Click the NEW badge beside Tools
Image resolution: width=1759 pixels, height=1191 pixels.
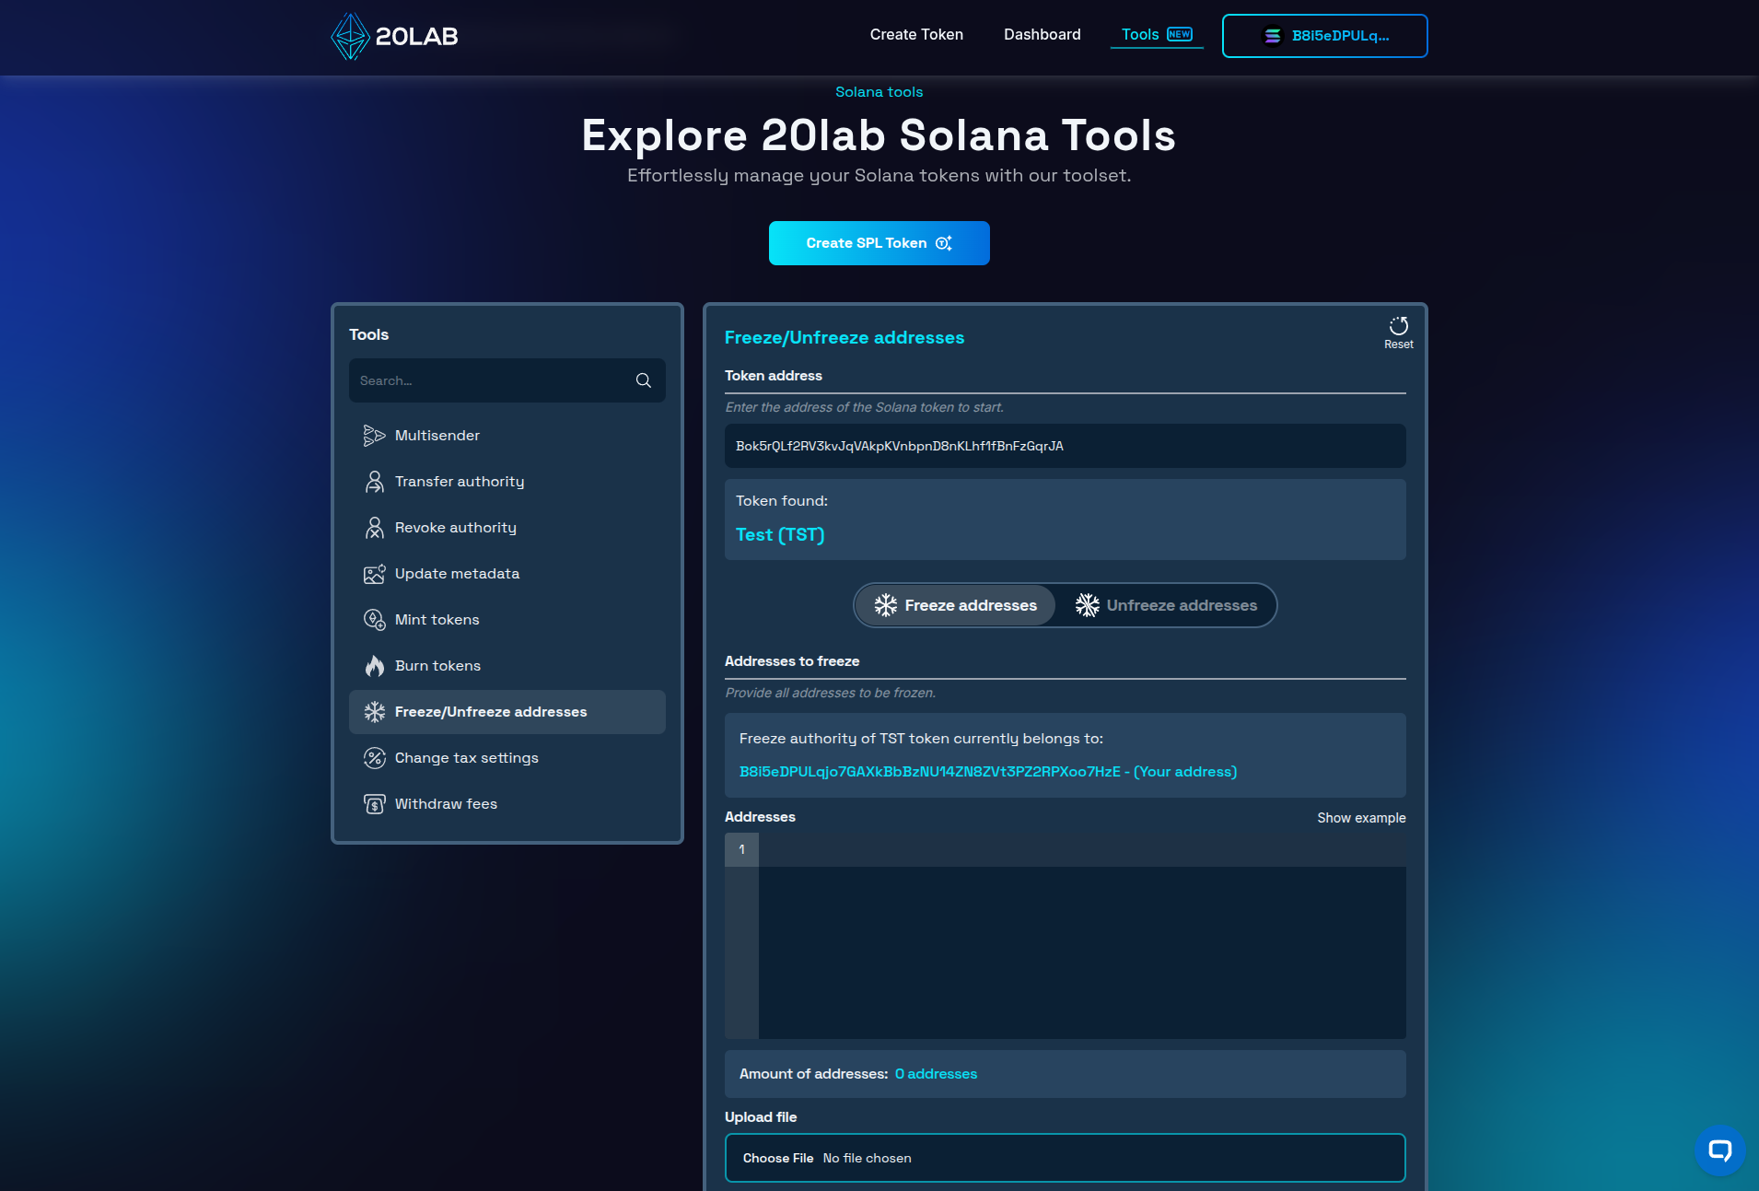click(1180, 34)
